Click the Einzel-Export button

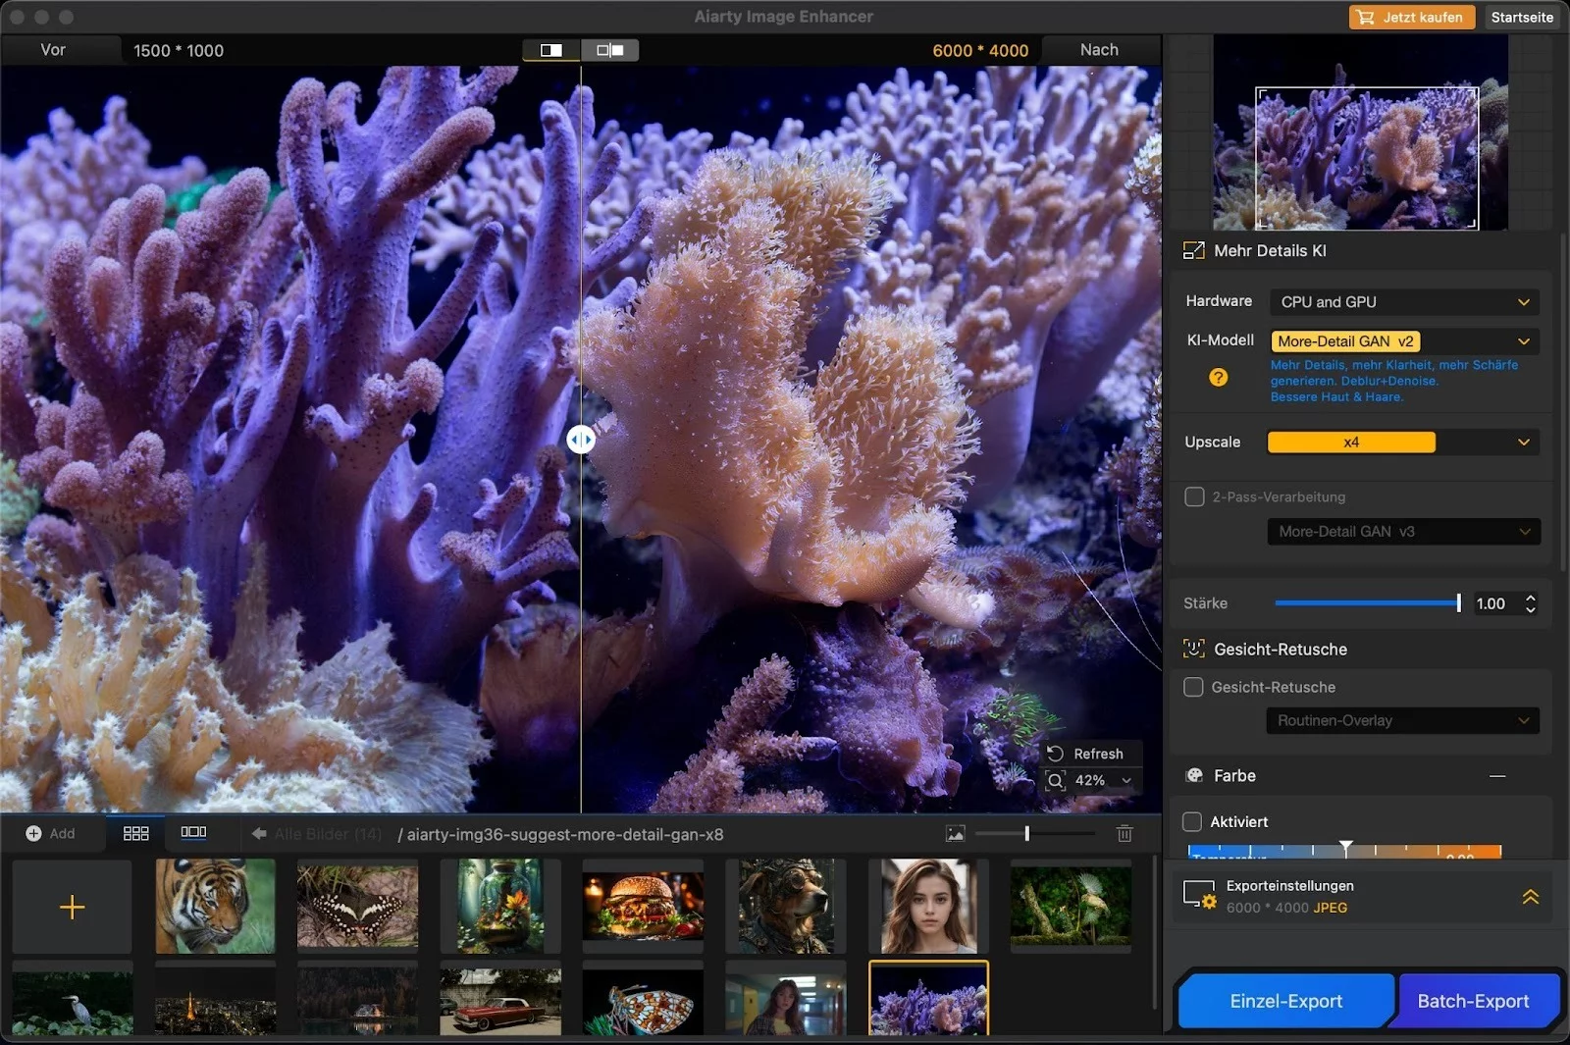(1285, 1001)
